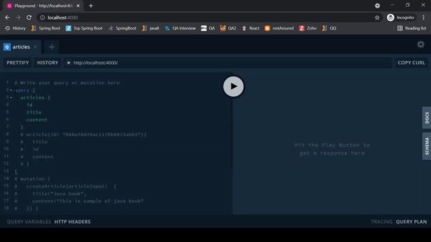
Task: Bookmark this page with star icon
Action: [377, 17]
